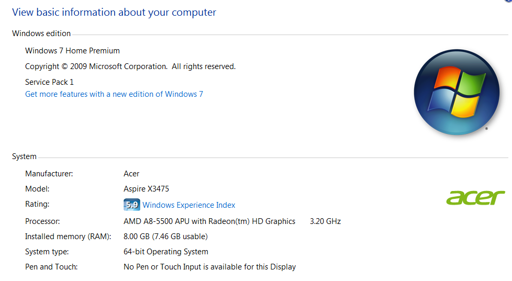This screenshot has width=512, height=281.
Task: Click the Microsoft copyright notice line
Action: pyautogui.click(x=130, y=66)
